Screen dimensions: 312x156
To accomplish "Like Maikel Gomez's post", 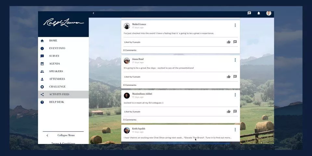I will (x=228, y=42).
